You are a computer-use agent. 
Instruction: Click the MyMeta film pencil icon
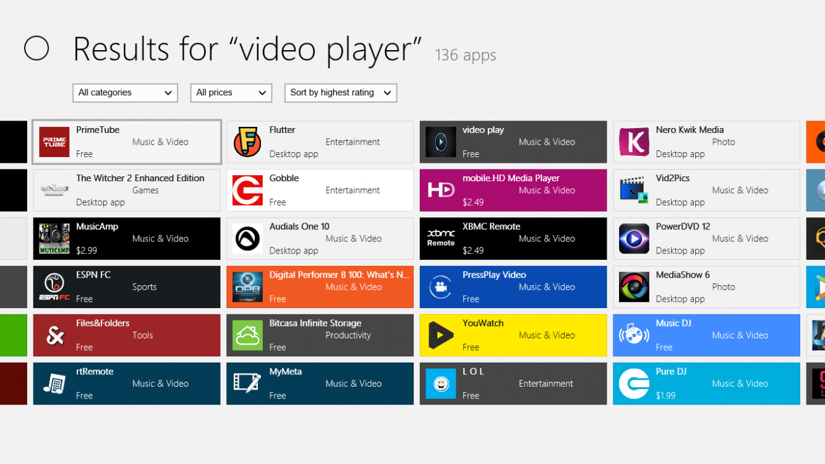coord(247,384)
